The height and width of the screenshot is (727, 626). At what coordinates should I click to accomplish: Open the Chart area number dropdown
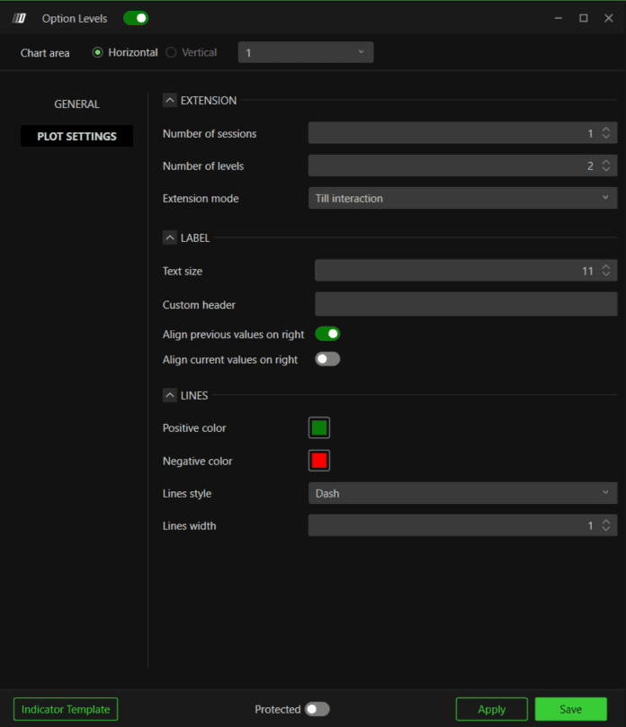306,52
